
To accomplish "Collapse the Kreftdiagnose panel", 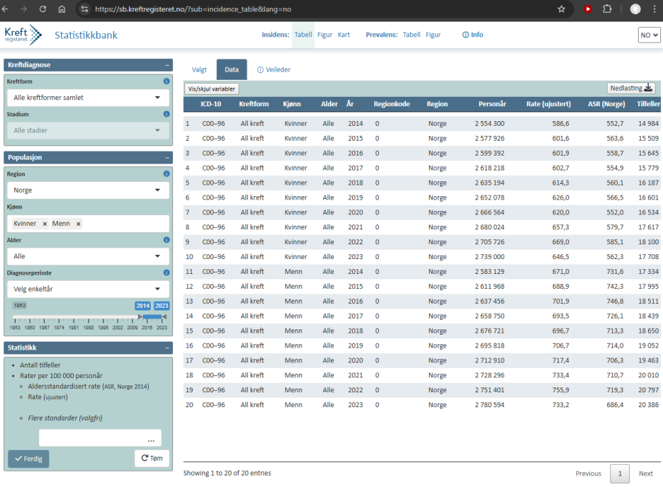I will pyautogui.click(x=166, y=66).
